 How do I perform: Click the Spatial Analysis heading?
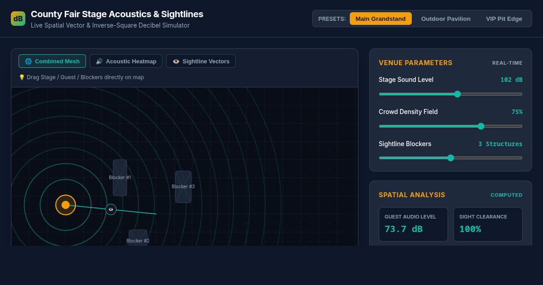click(x=412, y=195)
